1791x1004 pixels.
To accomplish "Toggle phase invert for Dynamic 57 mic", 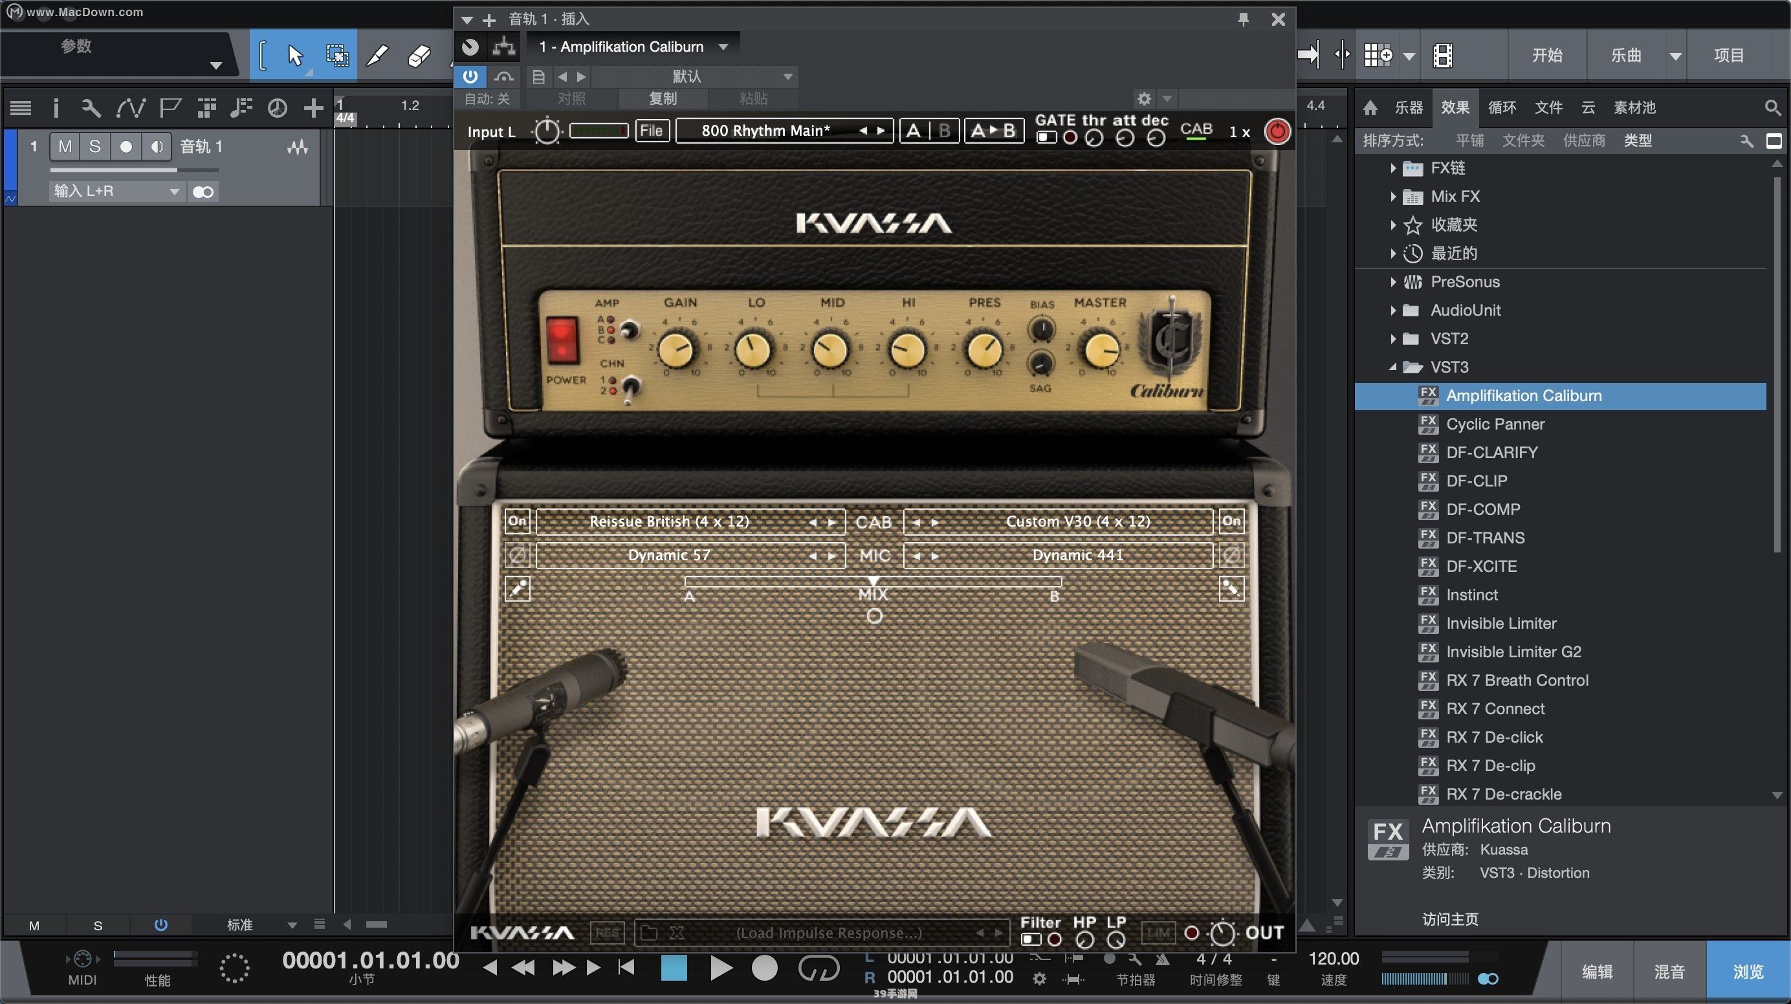I will pyautogui.click(x=517, y=556).
